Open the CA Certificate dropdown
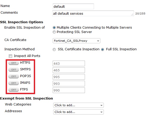This screenshot has height=115, width=157. click(76, 41)
